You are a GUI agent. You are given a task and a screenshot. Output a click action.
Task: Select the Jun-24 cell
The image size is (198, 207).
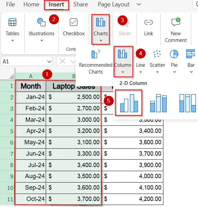click(x=31, y=154)
